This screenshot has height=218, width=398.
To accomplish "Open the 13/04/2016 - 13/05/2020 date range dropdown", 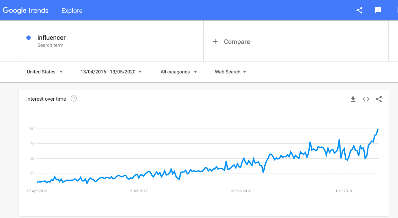I will coord(111,72).
